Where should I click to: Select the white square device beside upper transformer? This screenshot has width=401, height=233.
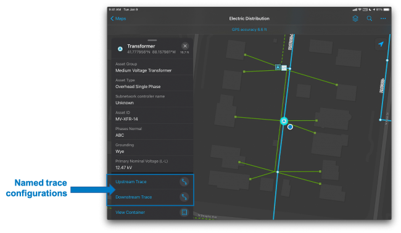coord(284,68)
